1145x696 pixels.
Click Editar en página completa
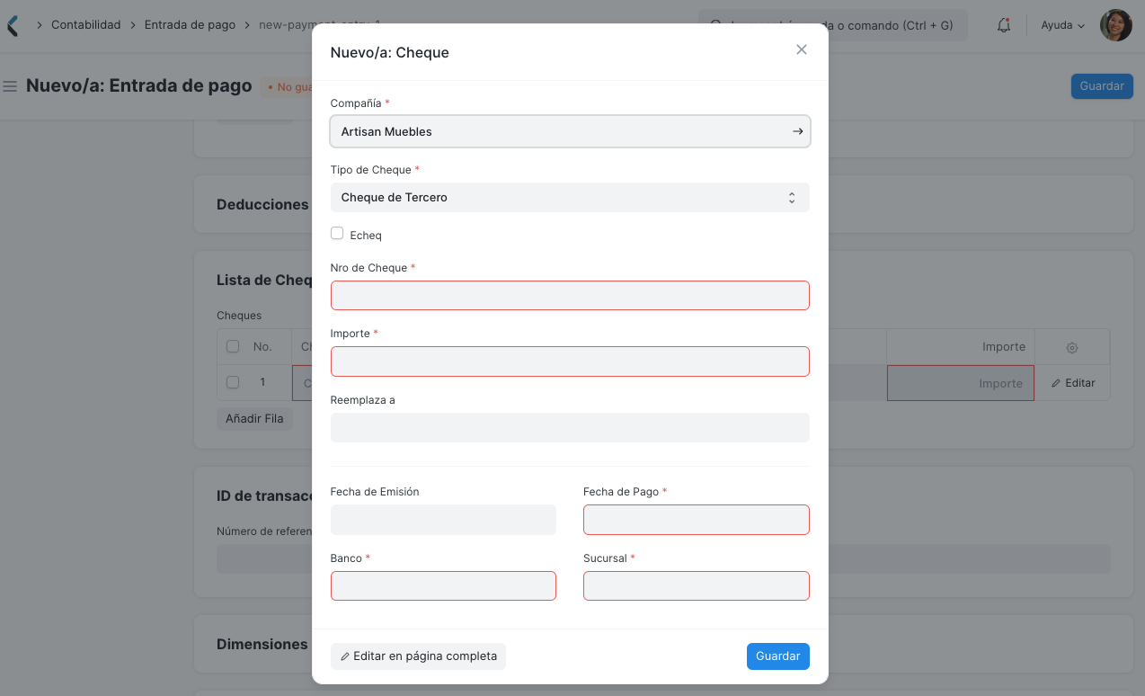418,656
